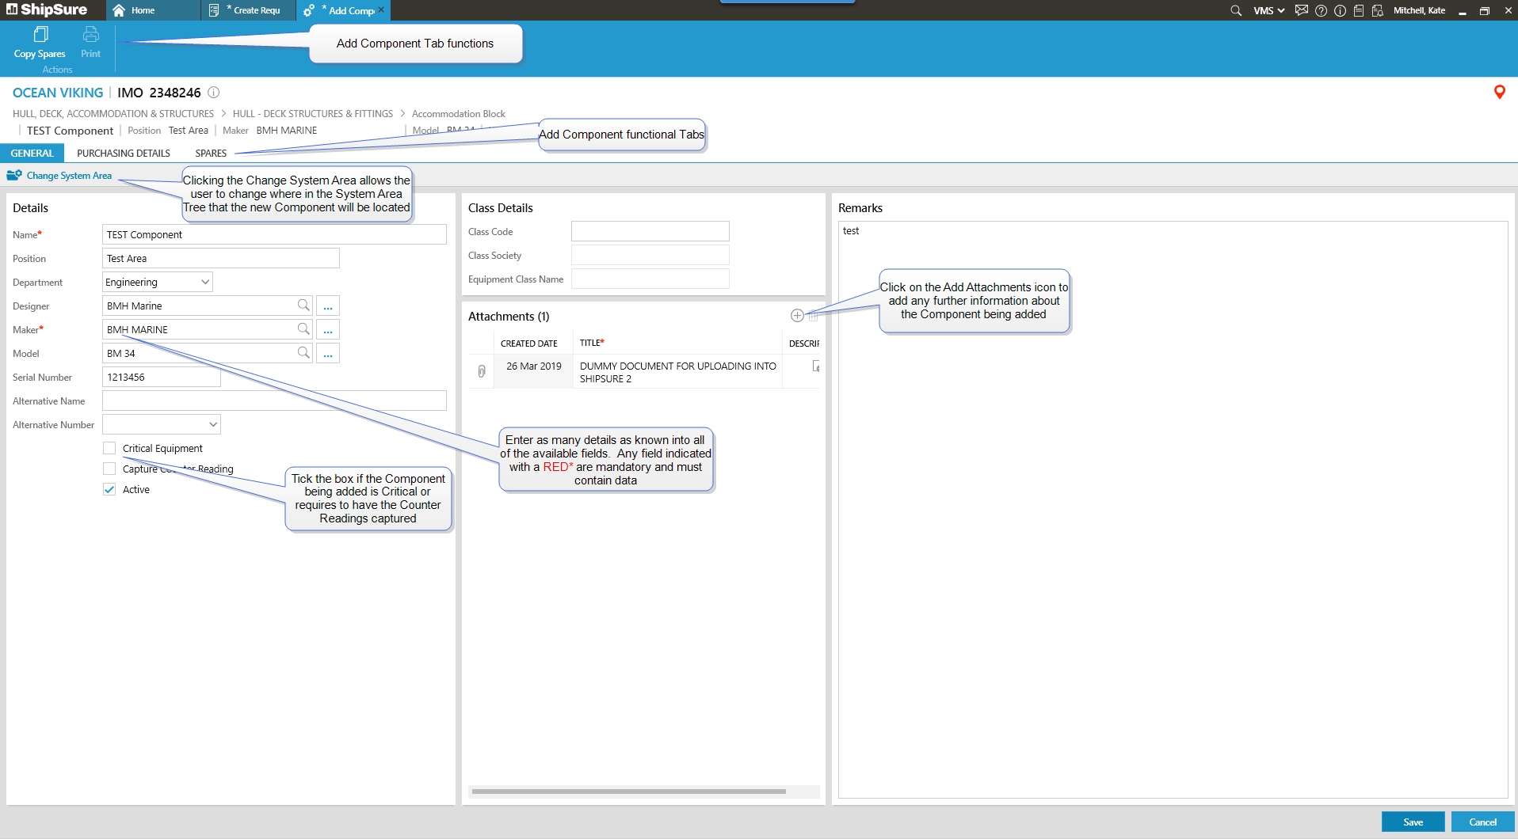Click the Change System Area link
1518x839 pixels.
pos(69,176)
